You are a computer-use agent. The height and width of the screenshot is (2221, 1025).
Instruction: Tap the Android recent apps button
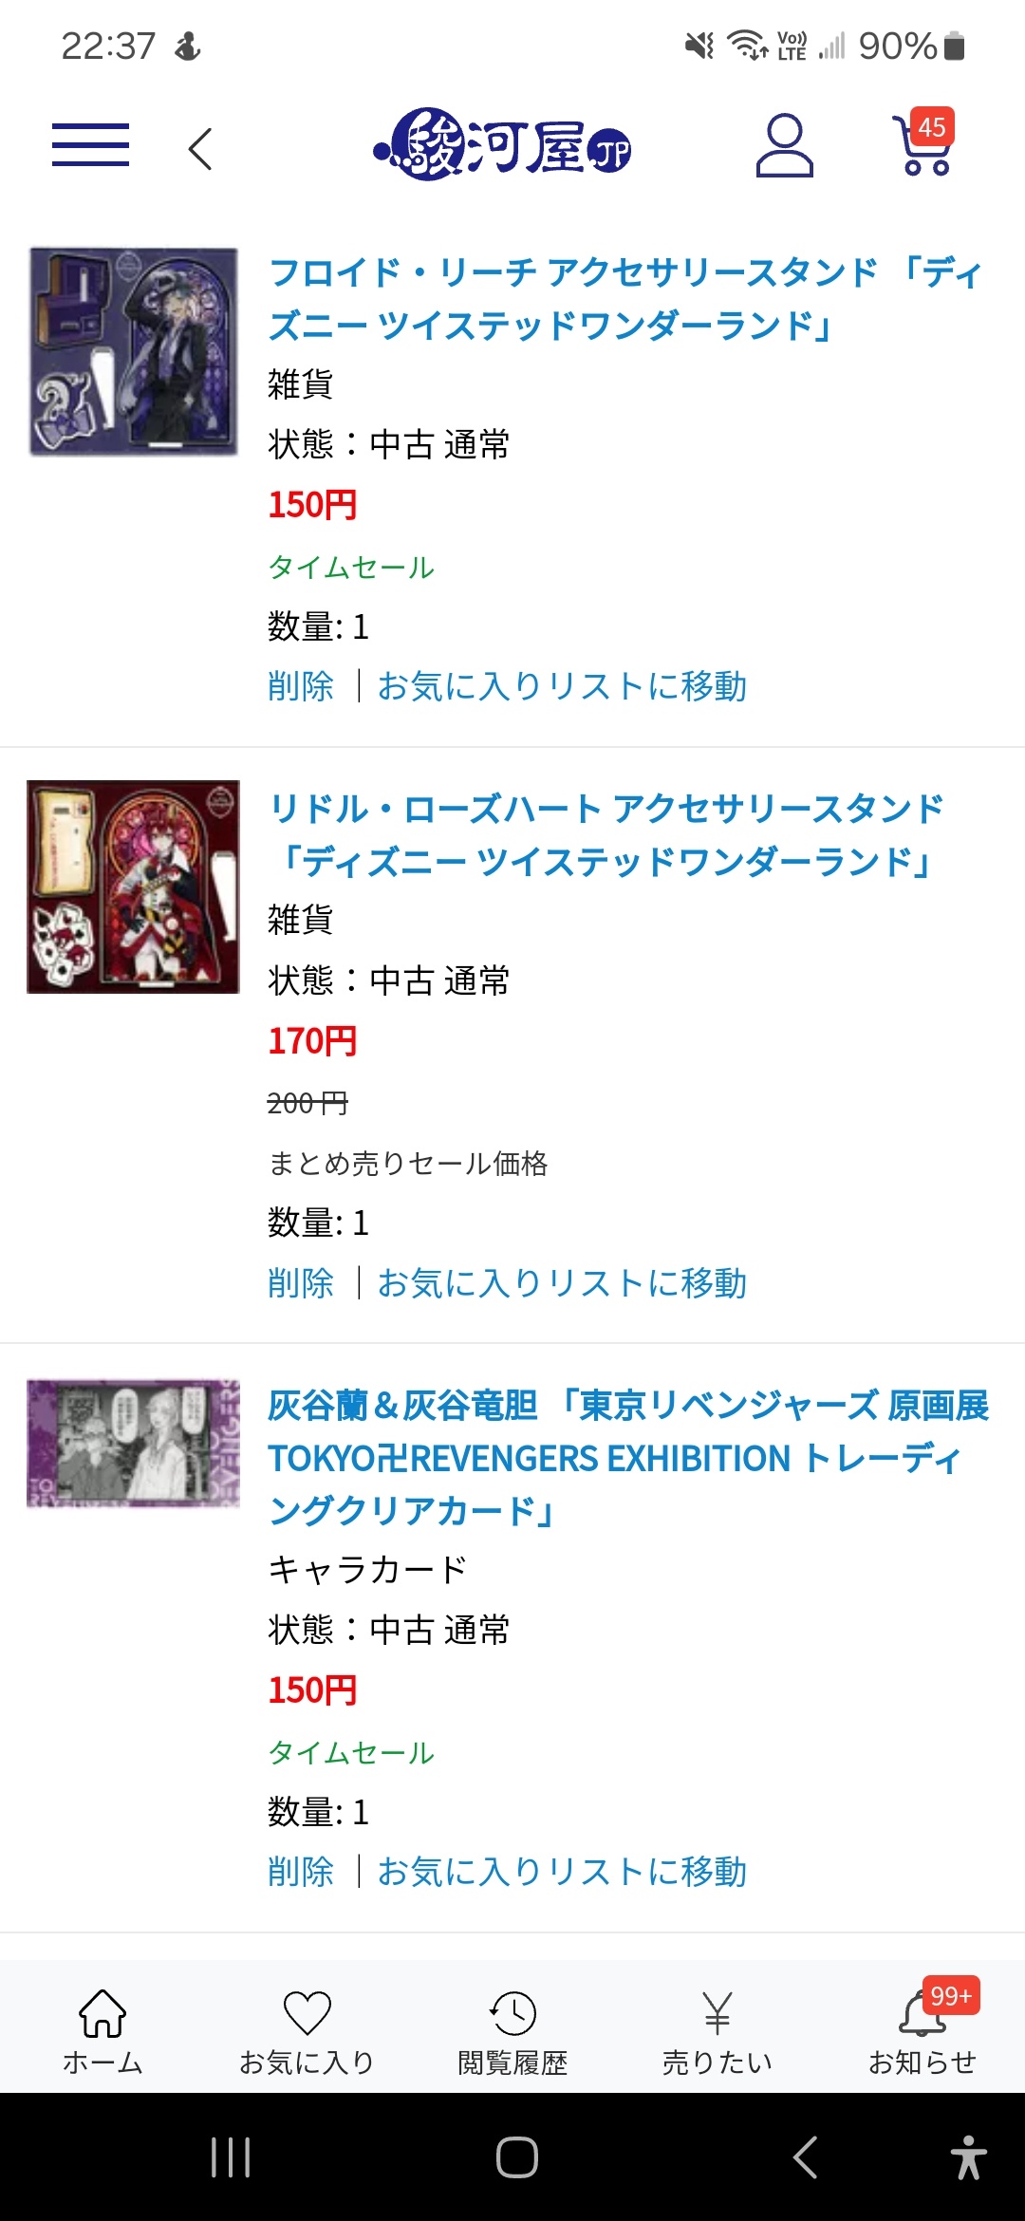(x=231, y=2157)
